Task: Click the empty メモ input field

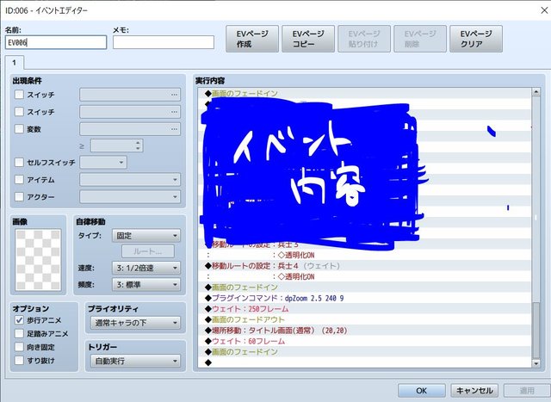Action: pyautogui.click(x=164, y=42)
